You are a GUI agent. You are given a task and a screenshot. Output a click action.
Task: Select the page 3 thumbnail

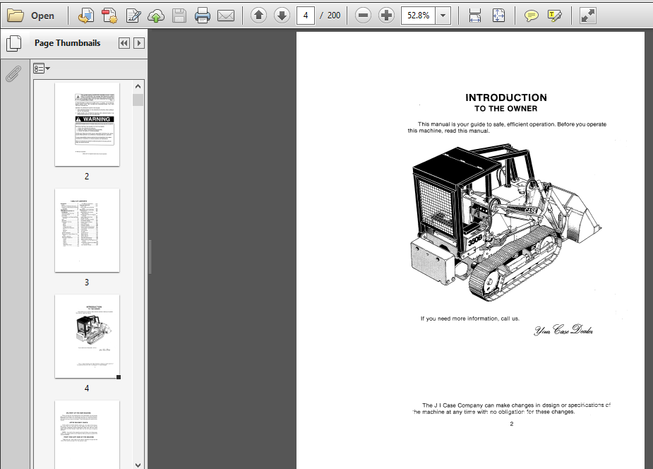87,230
